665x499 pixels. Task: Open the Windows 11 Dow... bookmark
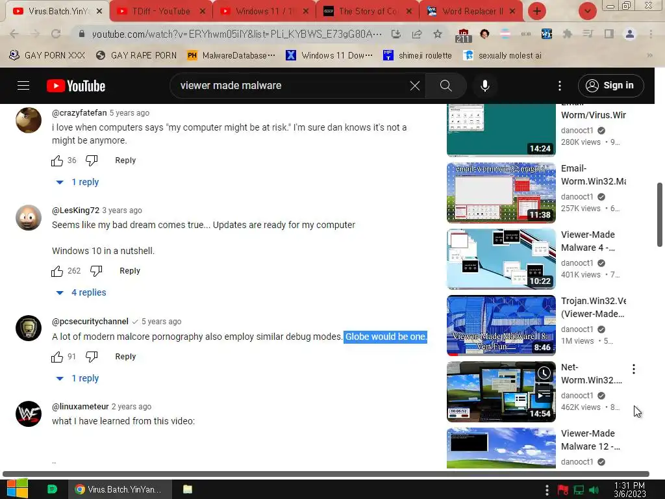(x=329, y=55)
